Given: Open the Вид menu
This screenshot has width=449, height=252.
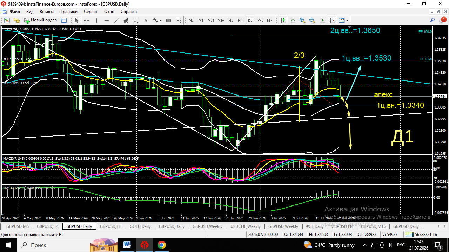Looking at the screenshot, I should (x=30, y=11).
